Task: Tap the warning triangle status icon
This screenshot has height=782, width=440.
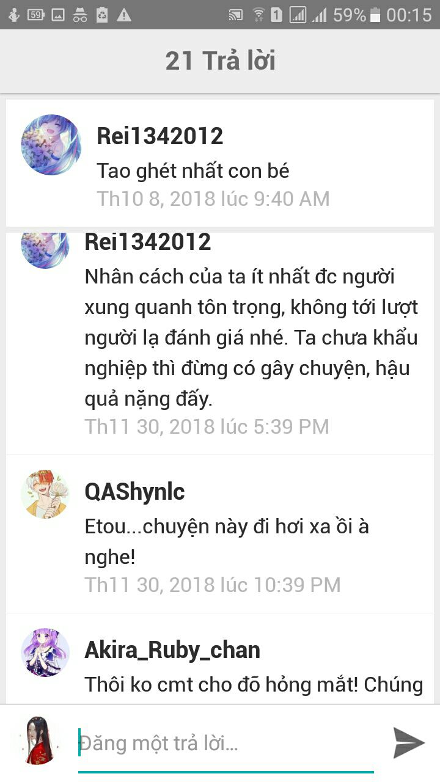Action: click(124, 15)
